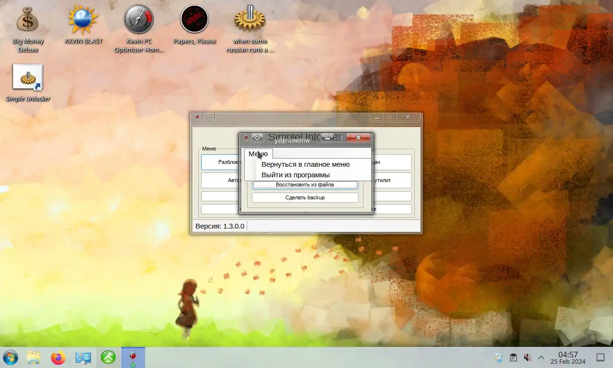Click the diamond button in yzlpsceemw title bar
This screenshot has width=613, height=368.
tap(257, 138)
